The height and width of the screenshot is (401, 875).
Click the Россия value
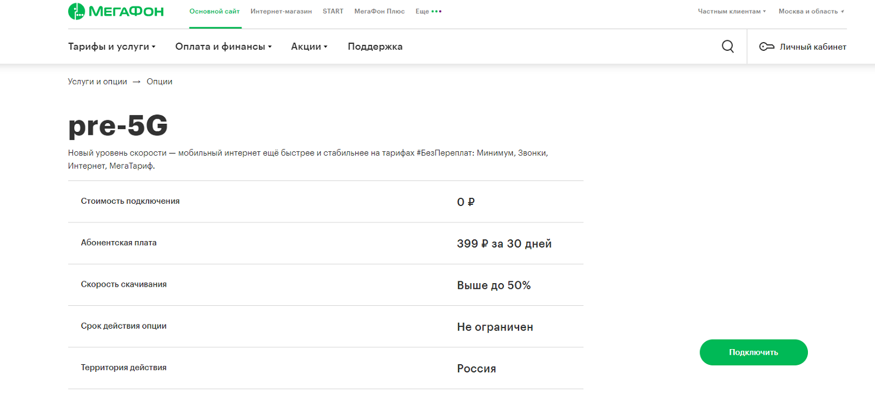point(477,369)
